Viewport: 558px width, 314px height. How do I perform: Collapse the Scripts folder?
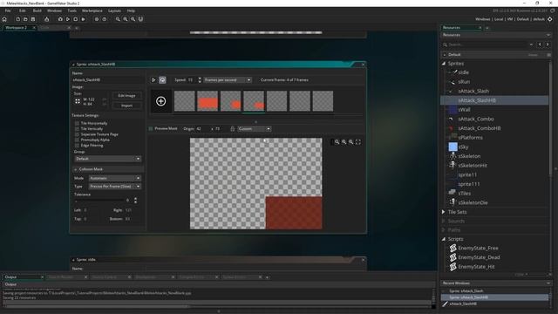tap(444, 239)
